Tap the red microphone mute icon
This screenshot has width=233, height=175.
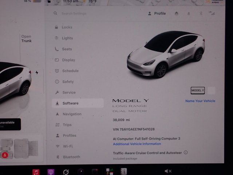(5, 155)
